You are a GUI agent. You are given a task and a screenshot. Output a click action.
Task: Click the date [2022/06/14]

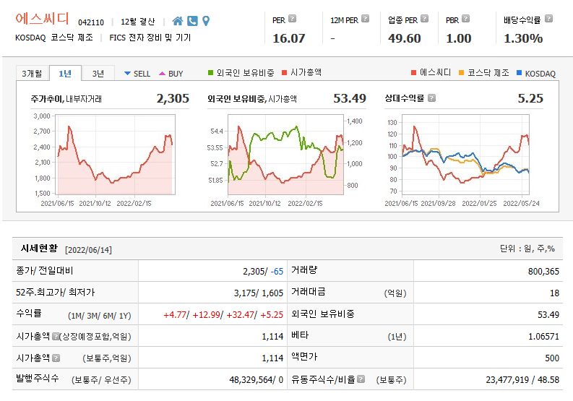88,250
